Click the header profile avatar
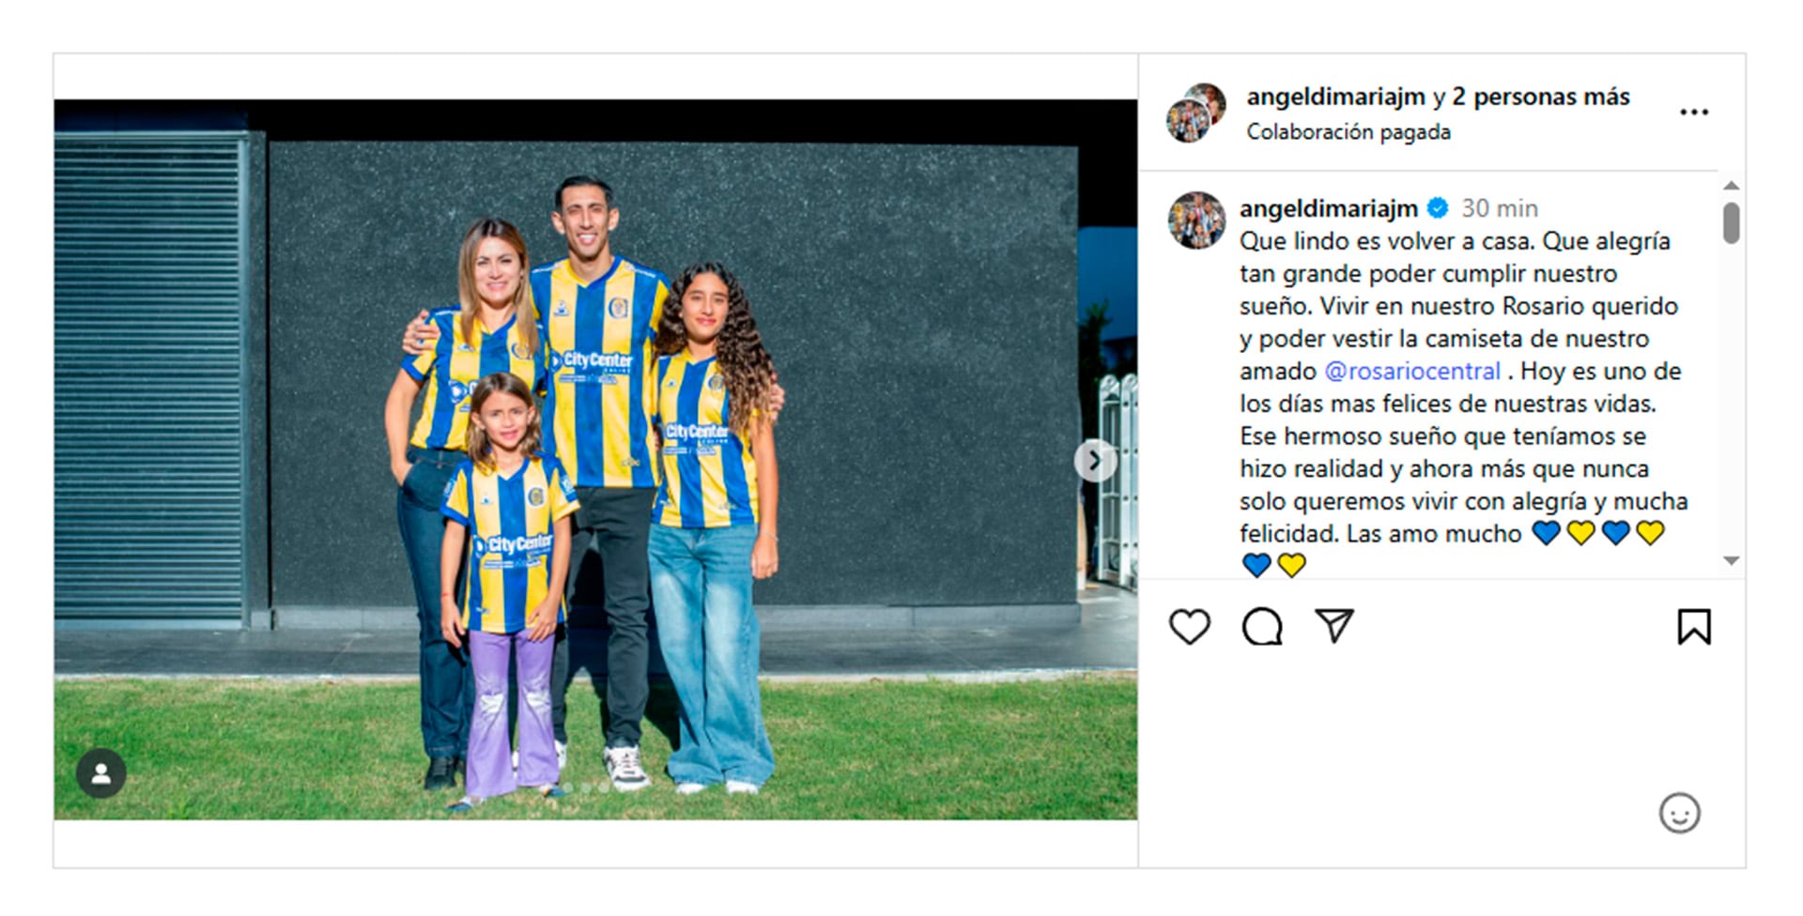The image size is (1803, 916). click(x=1195, y=113)
